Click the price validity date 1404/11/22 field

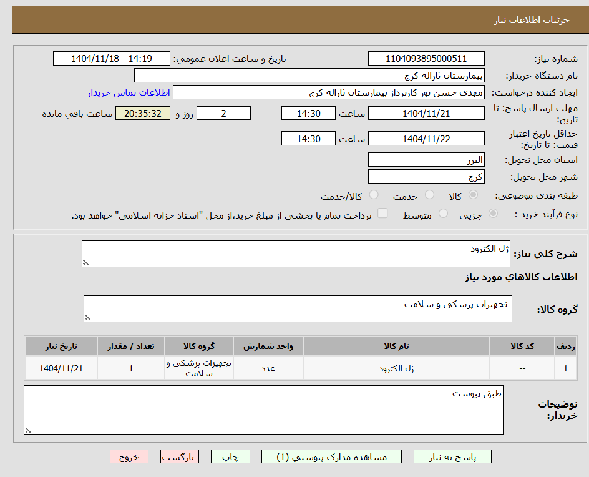[x=426, y=139]
